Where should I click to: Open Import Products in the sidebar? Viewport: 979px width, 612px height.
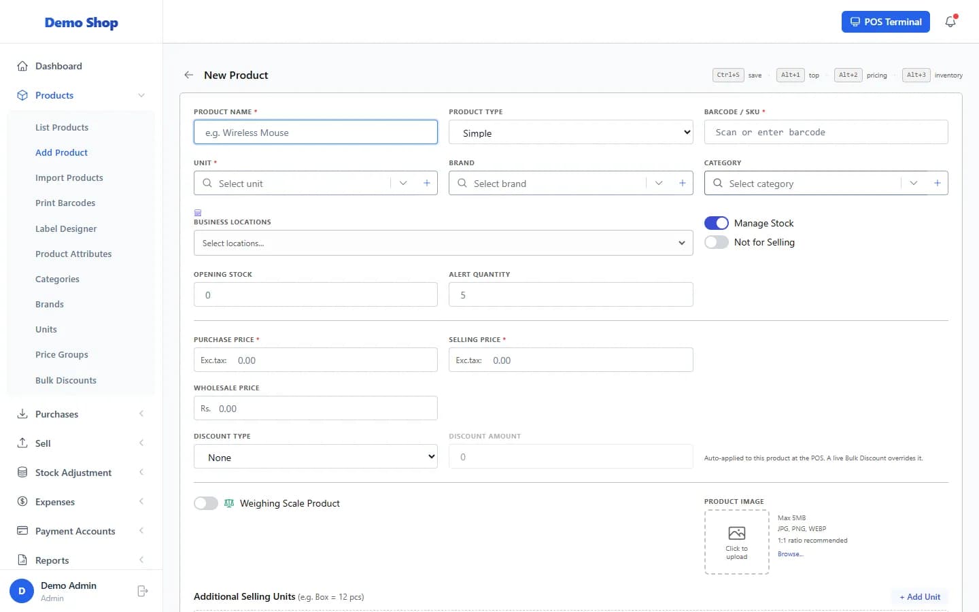(69, 177)
